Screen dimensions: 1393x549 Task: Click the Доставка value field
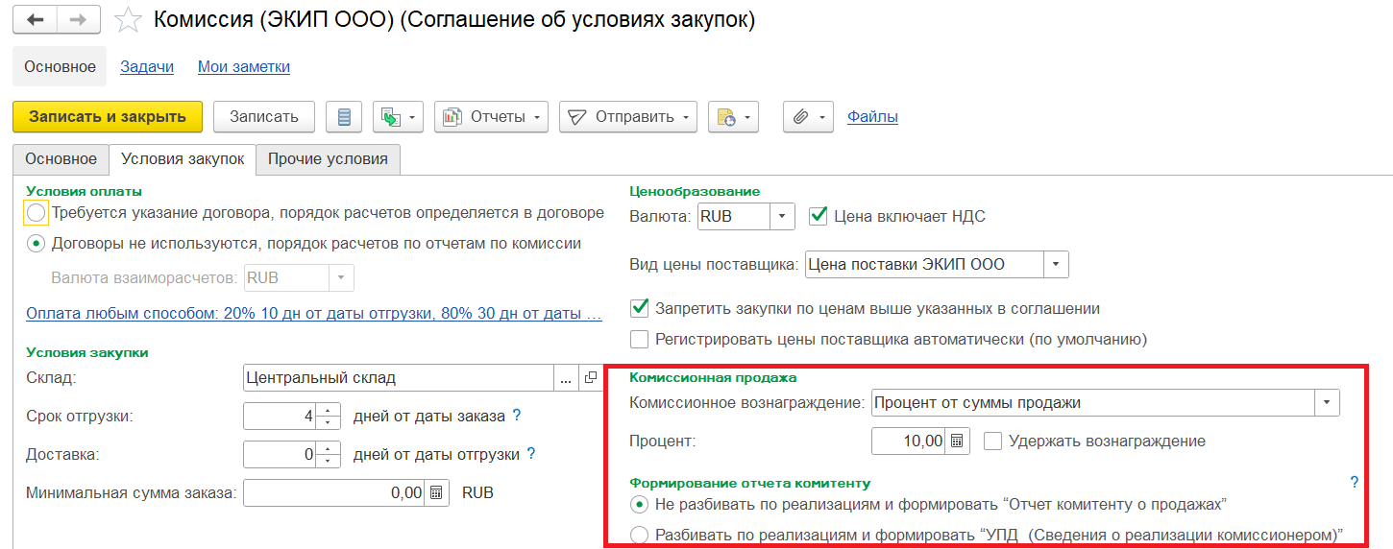tap(281, 454)
